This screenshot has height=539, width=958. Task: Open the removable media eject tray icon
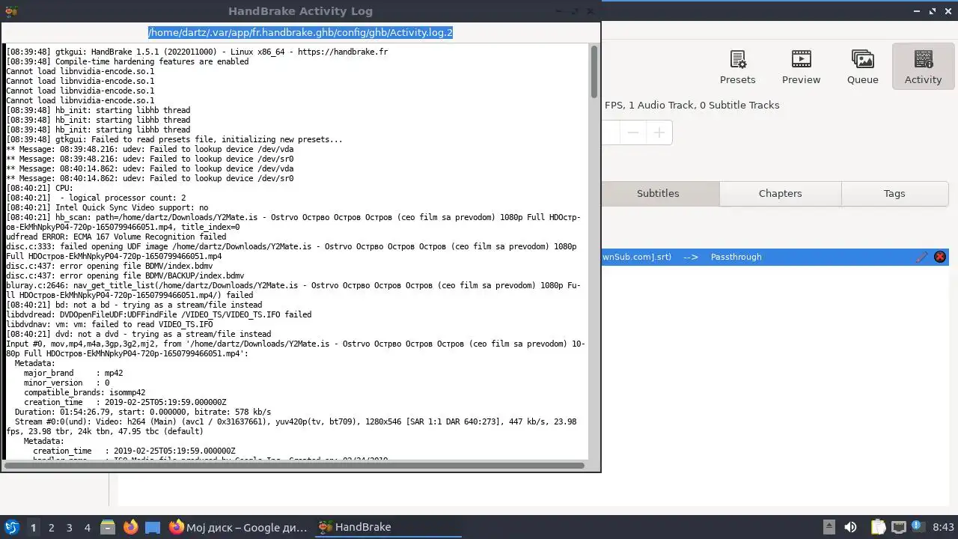point(829,527)
